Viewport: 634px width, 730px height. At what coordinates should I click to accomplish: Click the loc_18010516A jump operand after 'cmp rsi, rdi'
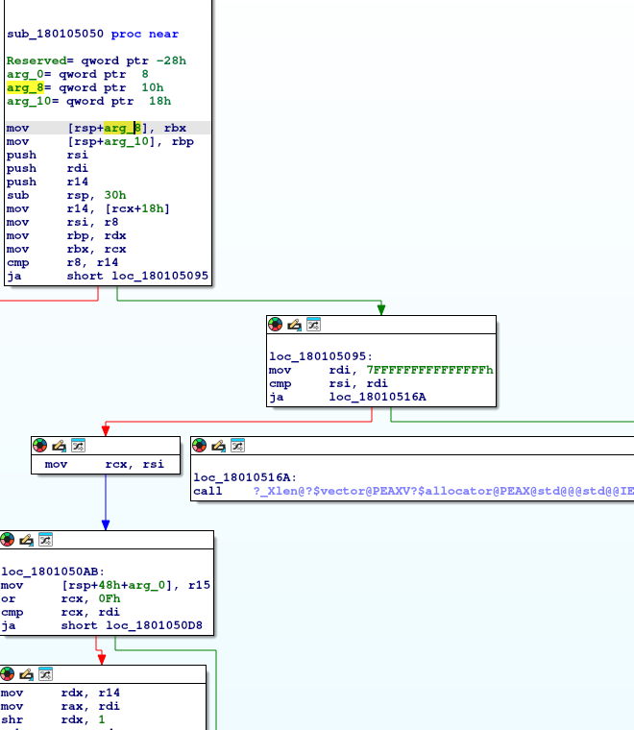tap(378, 396)
